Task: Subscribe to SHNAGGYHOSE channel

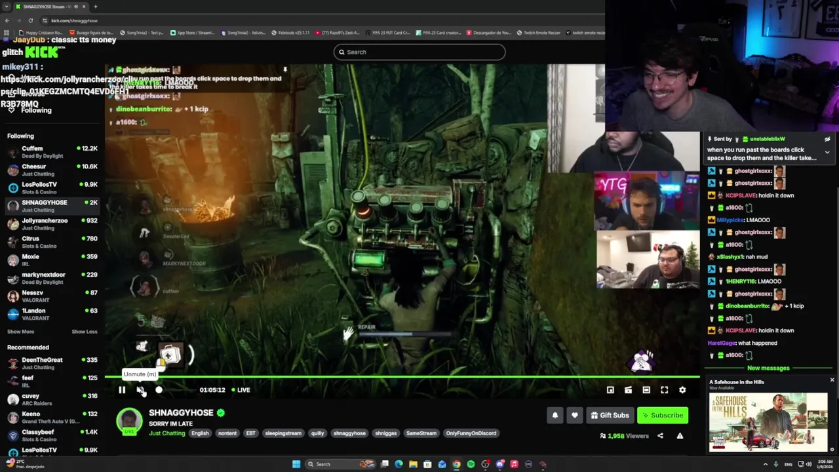Action: coord(663,415)
